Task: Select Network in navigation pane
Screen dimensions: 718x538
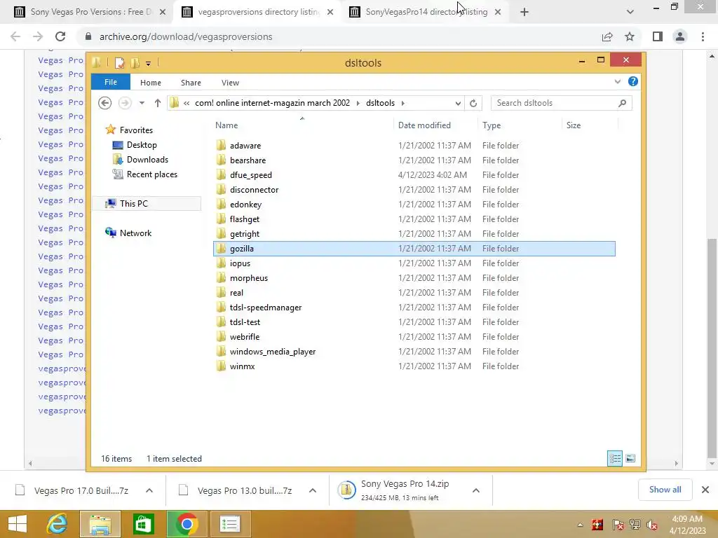Action: tap(135, 233)
